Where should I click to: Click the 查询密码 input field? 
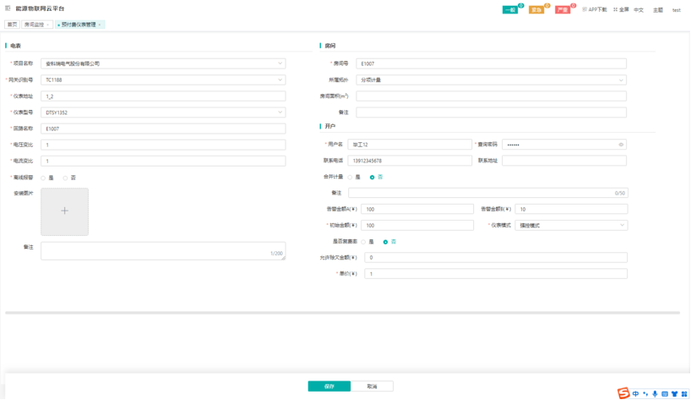pos(564,145)
